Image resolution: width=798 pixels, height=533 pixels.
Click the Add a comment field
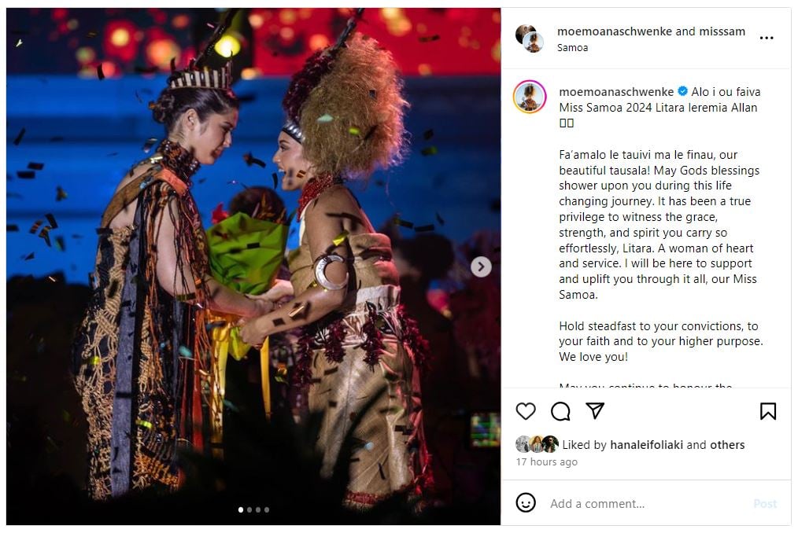point(646,503)
